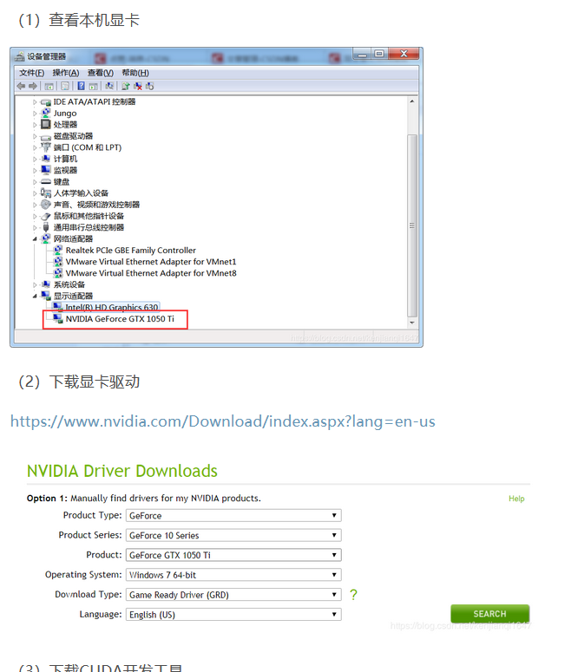
Task: Click the action pane icon right of Help
Action: coord(93,86)
